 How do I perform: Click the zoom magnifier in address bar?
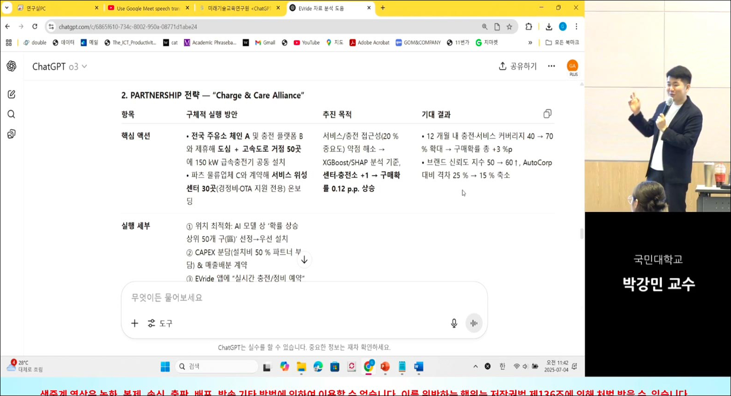tap(484, 26)
